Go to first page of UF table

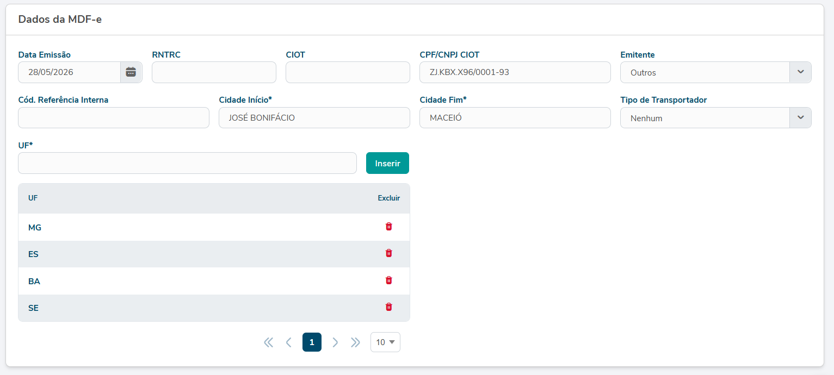[268, 342]
